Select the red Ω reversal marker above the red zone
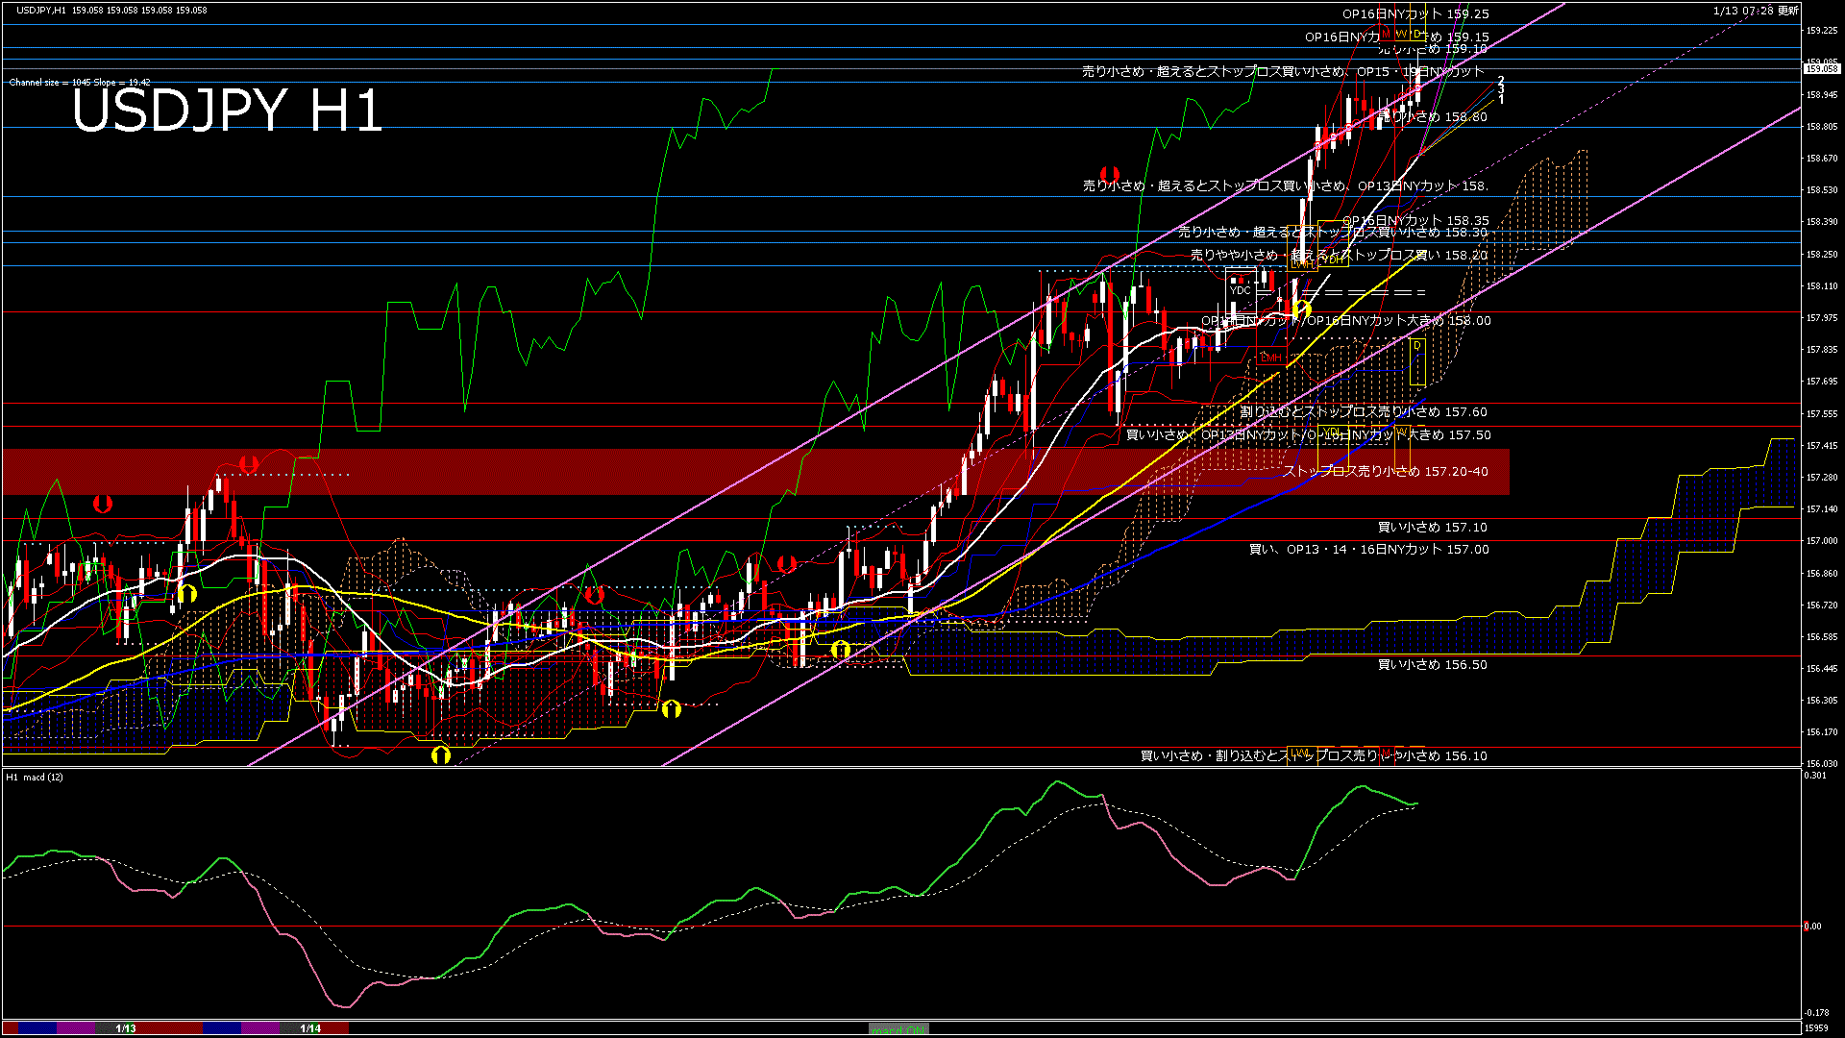 coord(249,462)
